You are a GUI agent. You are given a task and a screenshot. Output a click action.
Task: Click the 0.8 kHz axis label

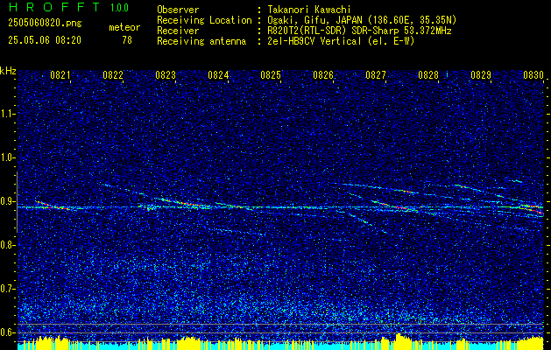tap(7, 245)
